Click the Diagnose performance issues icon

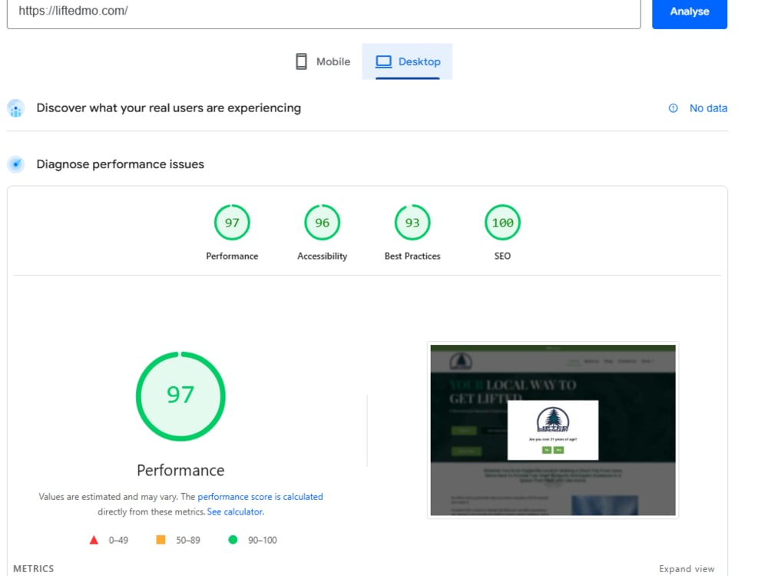(x=15, y=164)
